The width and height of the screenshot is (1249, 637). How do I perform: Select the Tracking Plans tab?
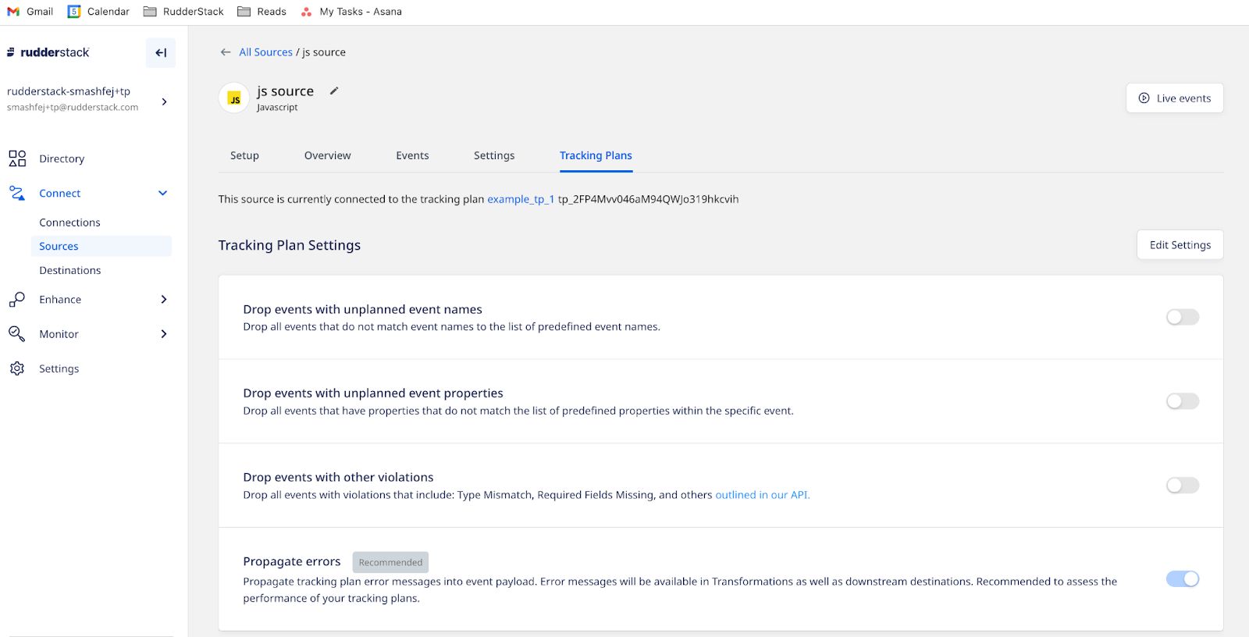click(596, 155)
